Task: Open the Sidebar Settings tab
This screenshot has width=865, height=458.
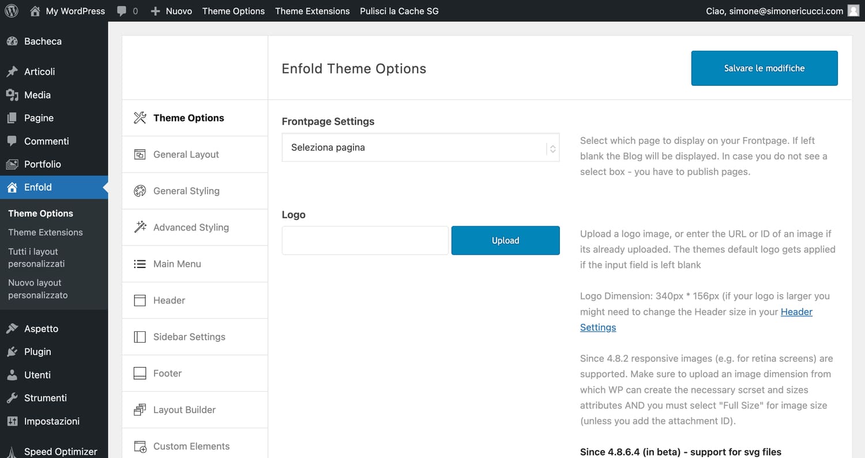Action: pyautogui.click(x=195, y=337)
